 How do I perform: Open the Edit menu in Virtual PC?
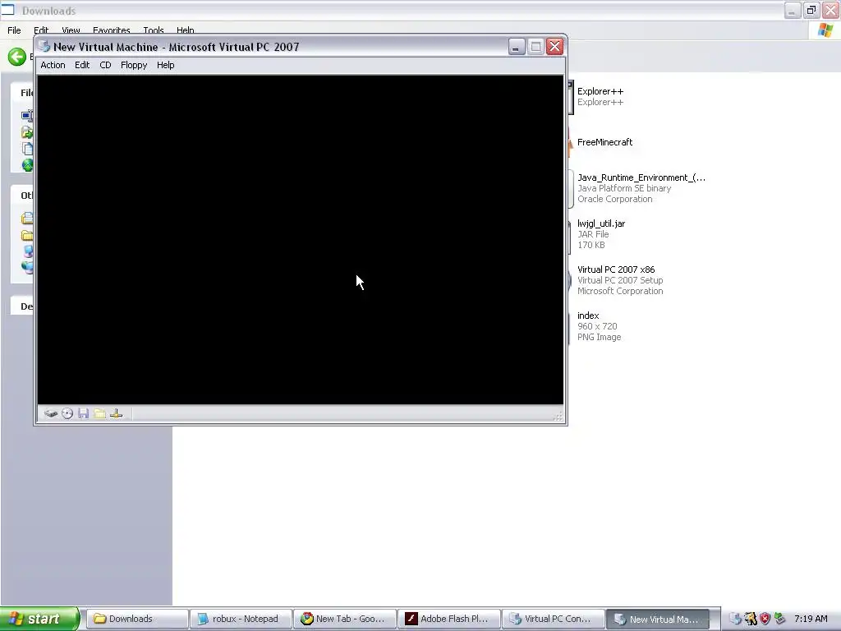(x=82, y=65)
